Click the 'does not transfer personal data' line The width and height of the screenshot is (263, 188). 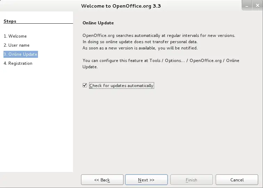(x=140, y=42)
